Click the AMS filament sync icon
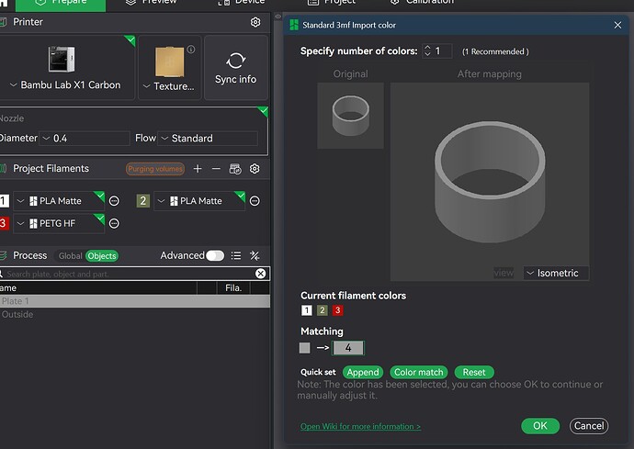This screenshot has height=449, width=634. (x=235, y=169)
